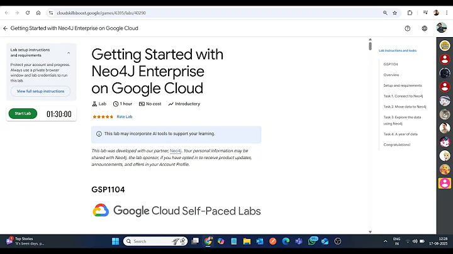Viewport: 453px width, 254px height.
Task: Click the 01:30:00 lab timer
Action: [x=59, y=114]
